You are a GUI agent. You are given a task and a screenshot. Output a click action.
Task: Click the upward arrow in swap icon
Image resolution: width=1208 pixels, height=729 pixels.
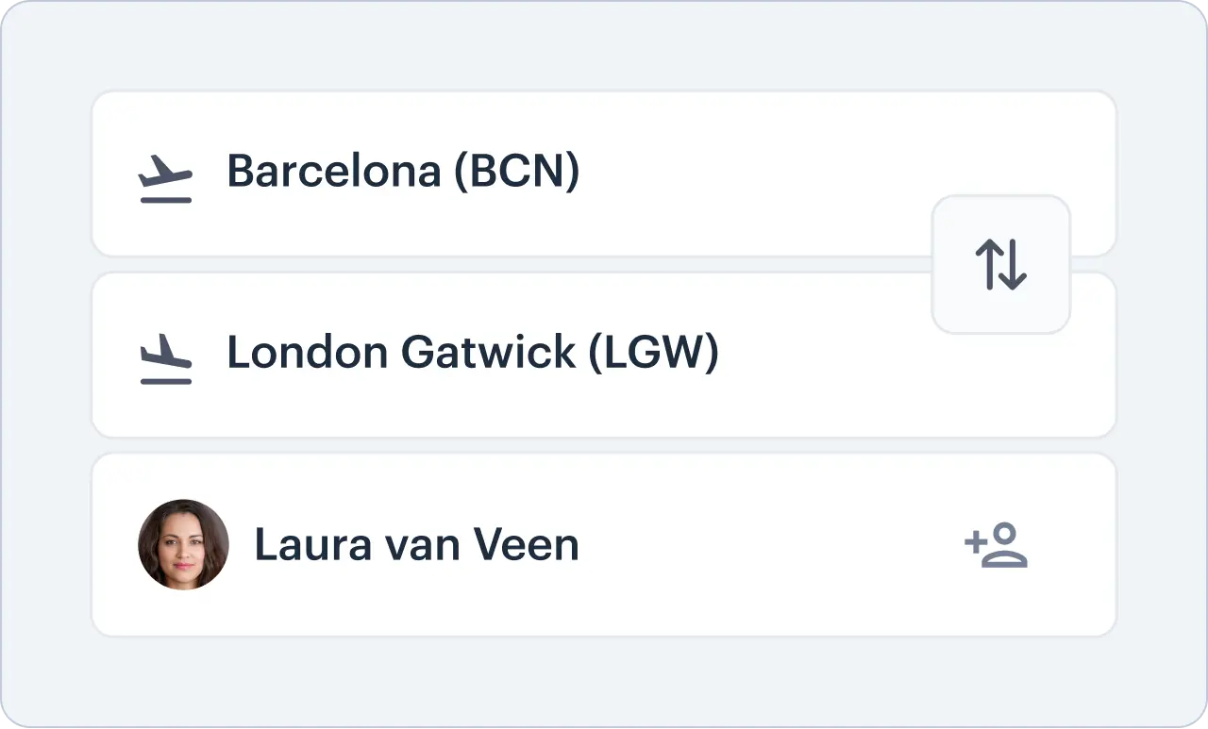tap(987, 264)
